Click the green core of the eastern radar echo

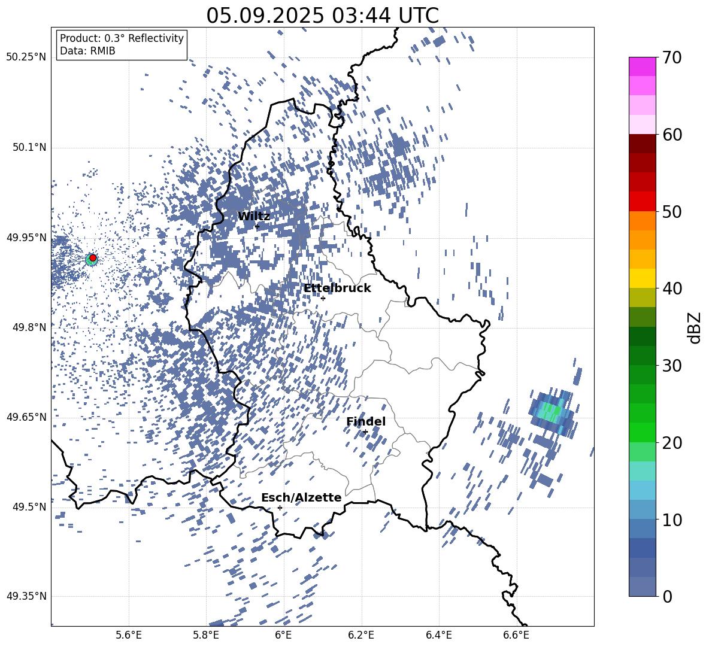pyautogui.click(x=552, y=411)
